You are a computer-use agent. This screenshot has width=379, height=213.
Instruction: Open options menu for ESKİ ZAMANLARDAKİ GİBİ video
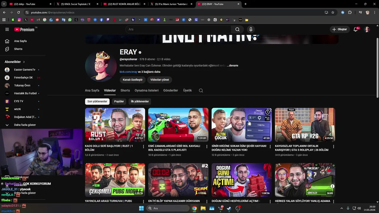pos(207,147)
